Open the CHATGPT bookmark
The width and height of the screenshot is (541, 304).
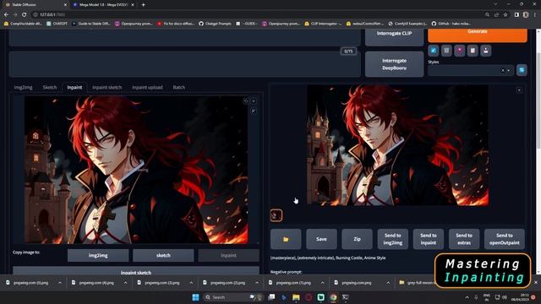pos(57,24)
